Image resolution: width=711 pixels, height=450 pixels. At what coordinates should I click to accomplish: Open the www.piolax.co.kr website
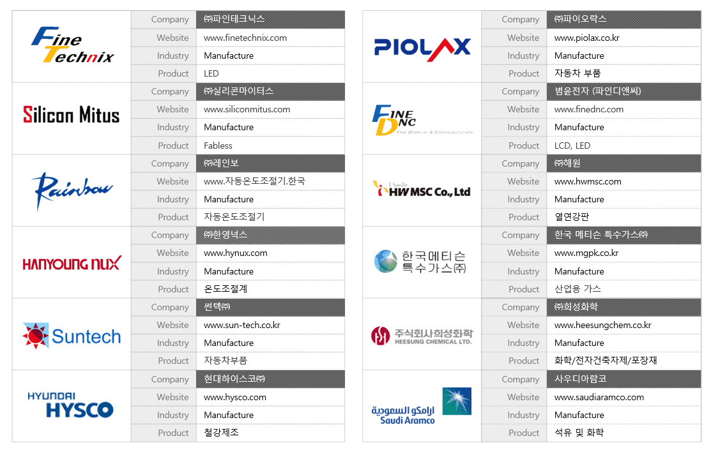pos(586,38)
